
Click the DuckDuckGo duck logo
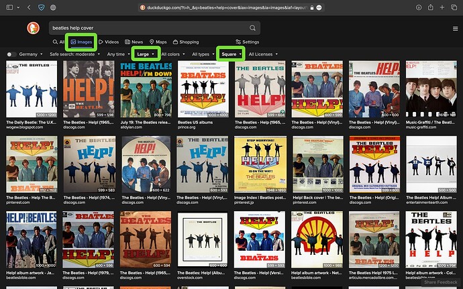tap(33, 28)
